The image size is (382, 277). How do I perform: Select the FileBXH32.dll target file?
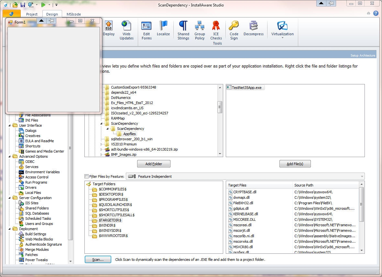(x=243, y=203)
